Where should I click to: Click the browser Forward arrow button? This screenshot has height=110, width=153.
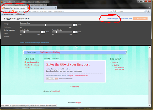[6, 11]
